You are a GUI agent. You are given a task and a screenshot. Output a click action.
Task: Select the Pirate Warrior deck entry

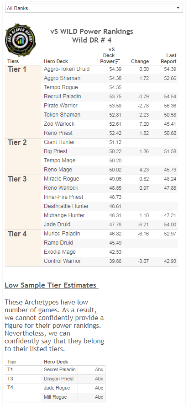tap(61, 106)
